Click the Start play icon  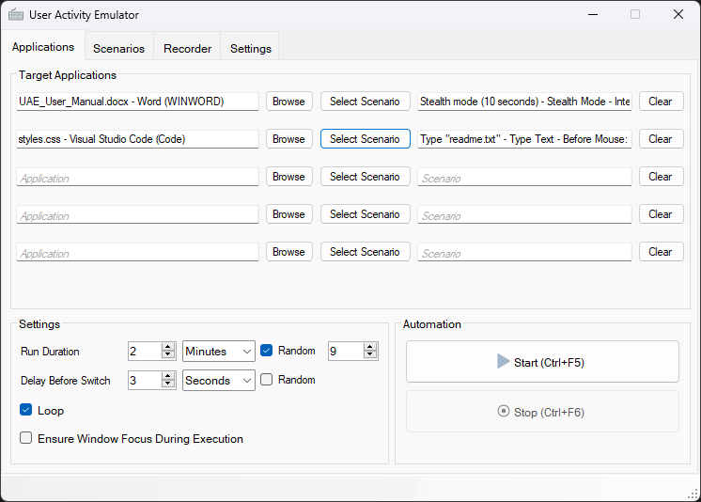coord(504,362)
